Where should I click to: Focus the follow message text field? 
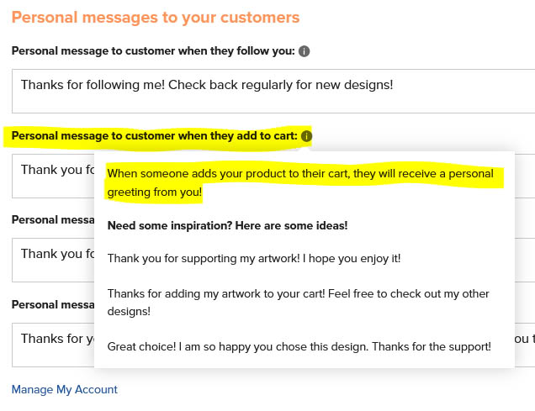pyautogui.click(x=273, y=91)
